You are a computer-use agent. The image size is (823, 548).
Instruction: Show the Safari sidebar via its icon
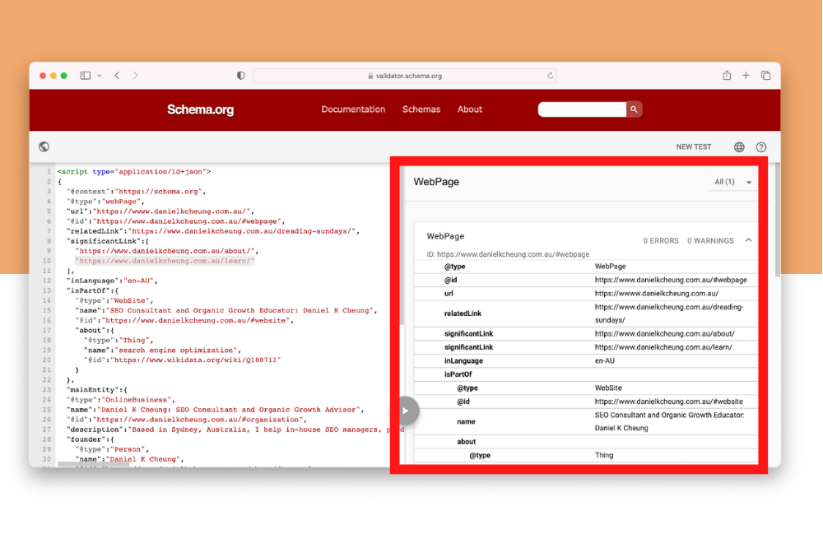(x=85, y=75)
